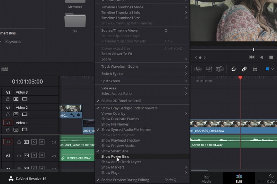Choose Source/Timeline Viewer menu item
The width and height of the screenshot is (277, 184).
click(x=142, y=30)
